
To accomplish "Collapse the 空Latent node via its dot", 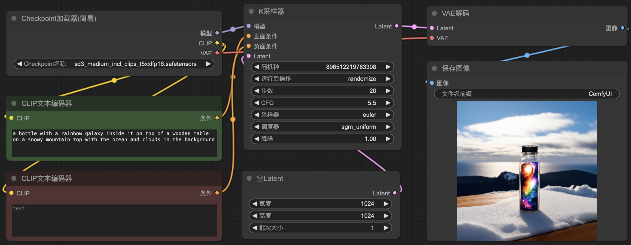I will click(249, 178).
